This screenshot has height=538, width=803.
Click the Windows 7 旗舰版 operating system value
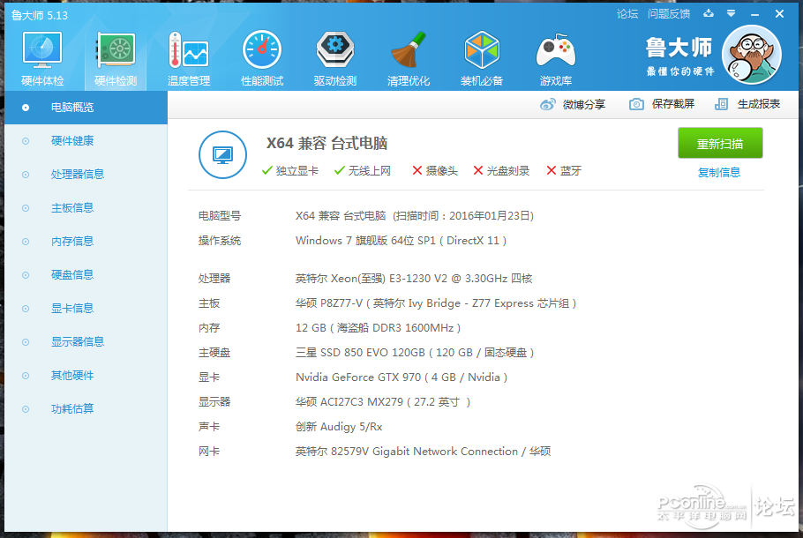click(x=401, y=241)
